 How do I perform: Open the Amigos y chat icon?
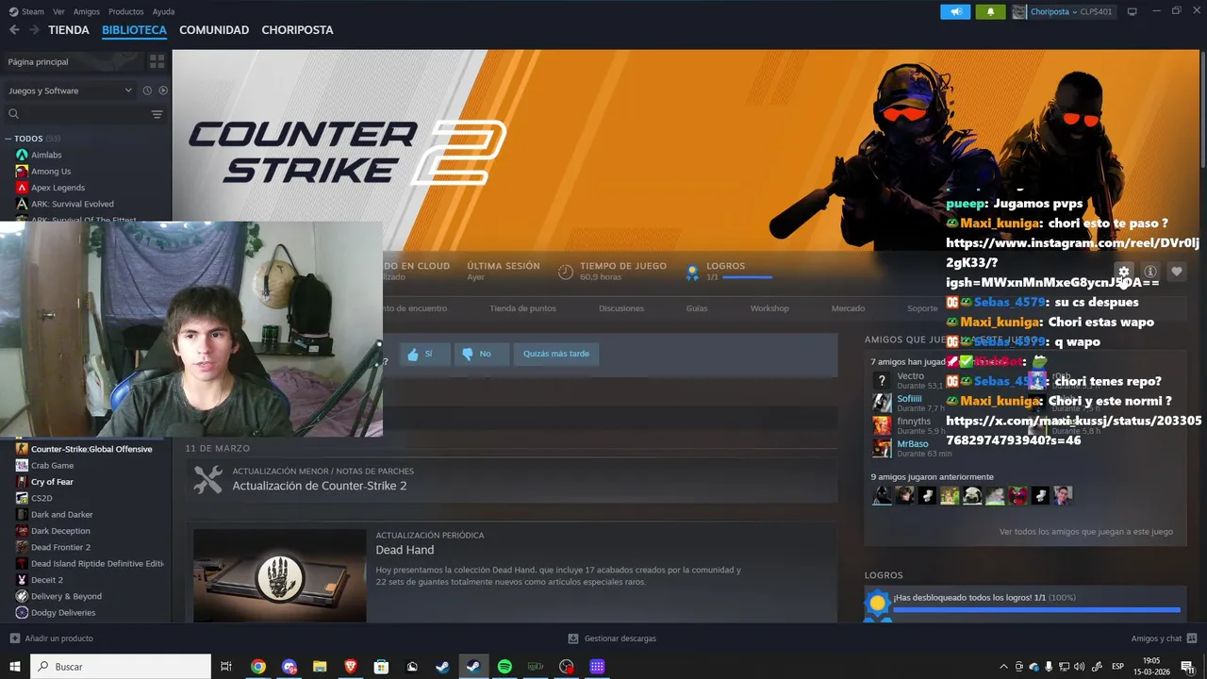1191,638
